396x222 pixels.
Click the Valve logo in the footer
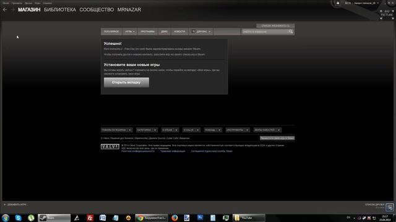(110, 147)
